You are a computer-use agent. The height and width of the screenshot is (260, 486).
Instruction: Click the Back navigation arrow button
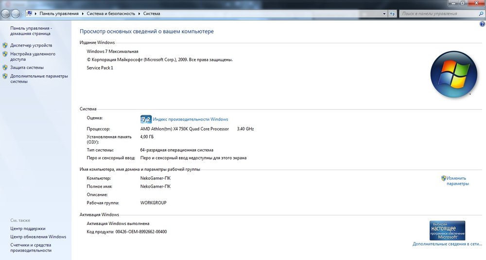pos(6,14)
